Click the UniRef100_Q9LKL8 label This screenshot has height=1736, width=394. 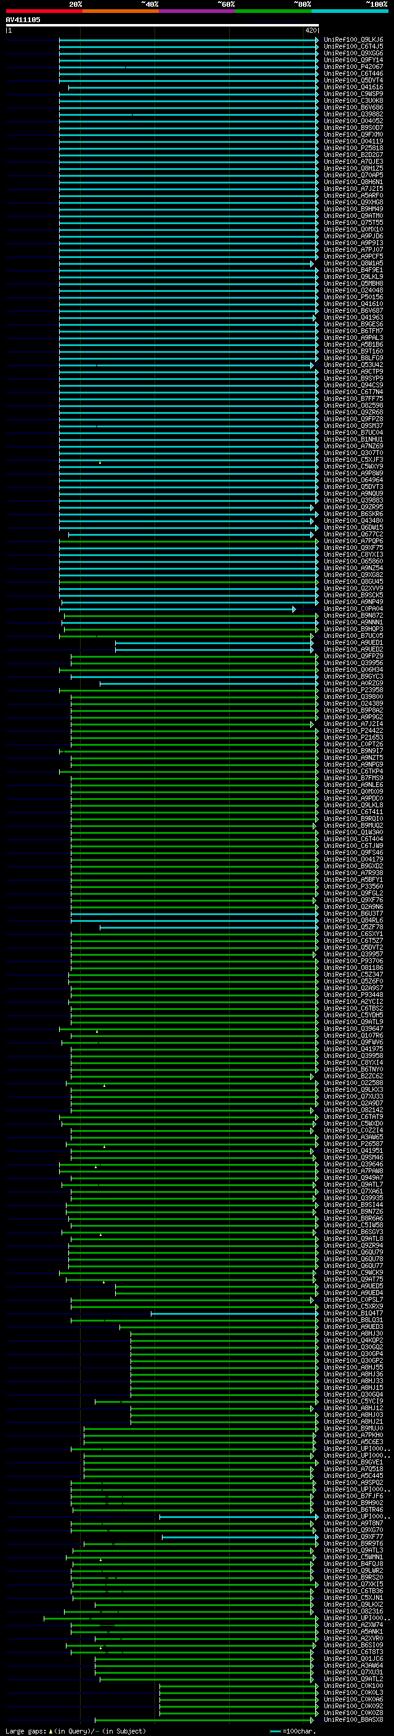pyautogui.click(x=353, y=805)
